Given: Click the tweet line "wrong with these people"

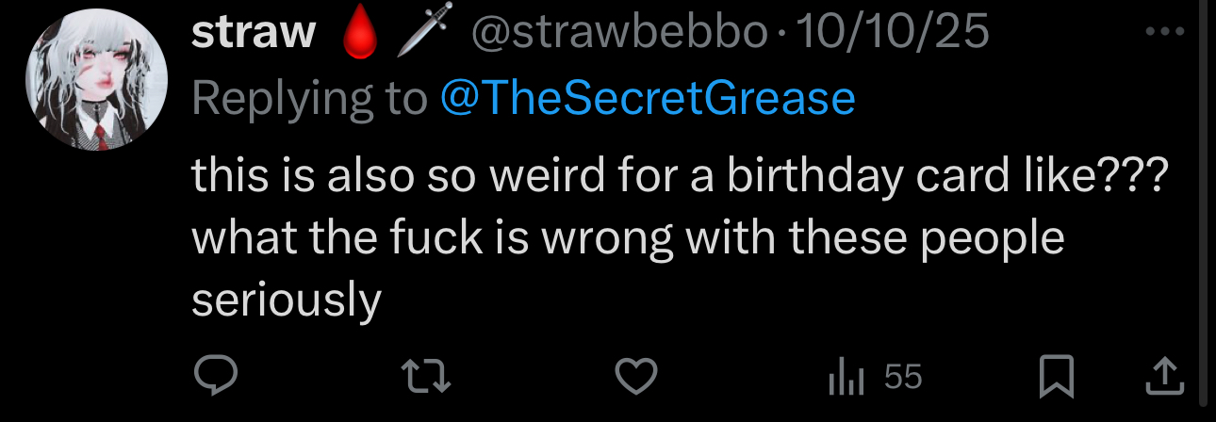Looking at the screenshot, I should click(x=799, y=238).
